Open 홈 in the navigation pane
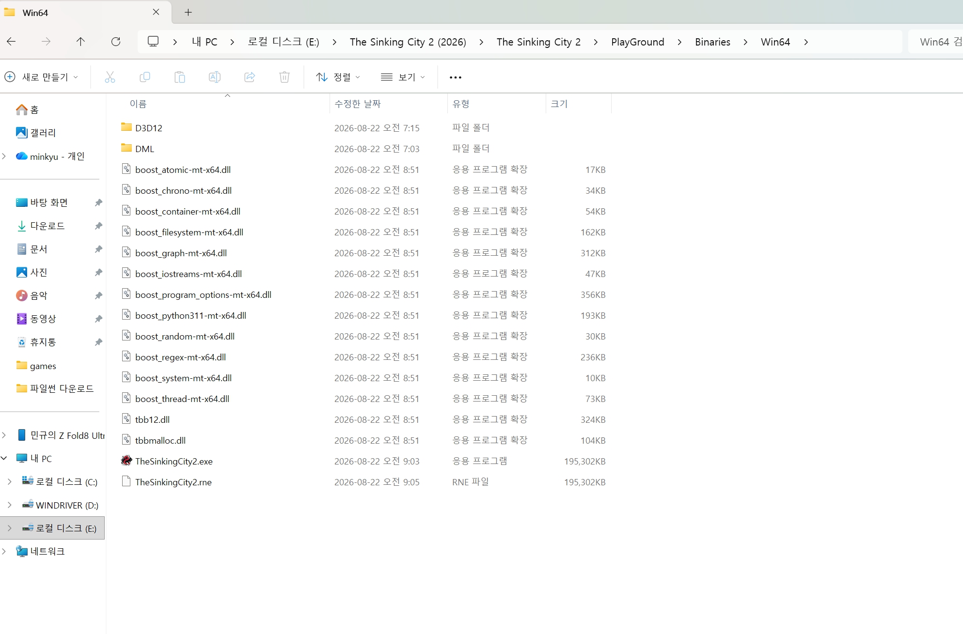The height and width of the screenshot is (634, 963). tap(27, 110)
